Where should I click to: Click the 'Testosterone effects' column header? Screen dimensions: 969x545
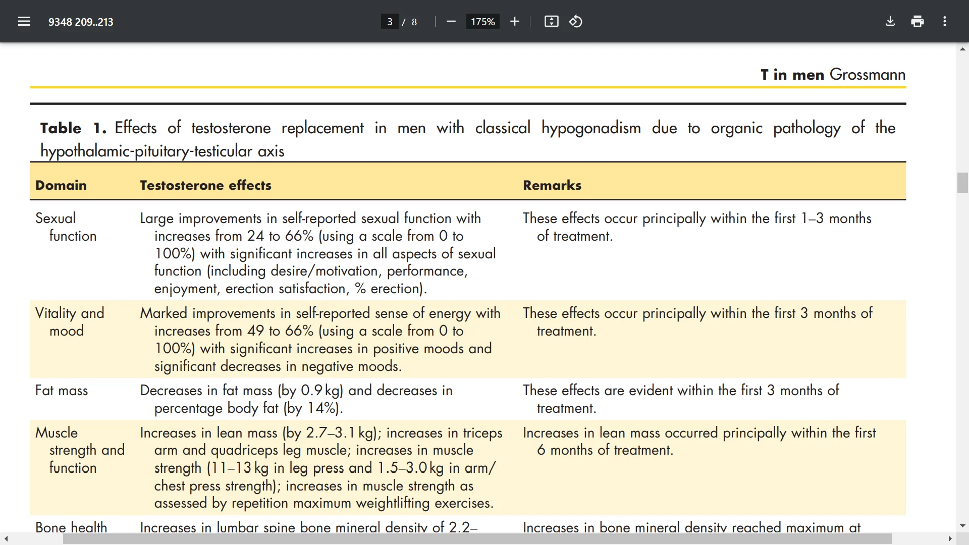[x=205, y=185]
